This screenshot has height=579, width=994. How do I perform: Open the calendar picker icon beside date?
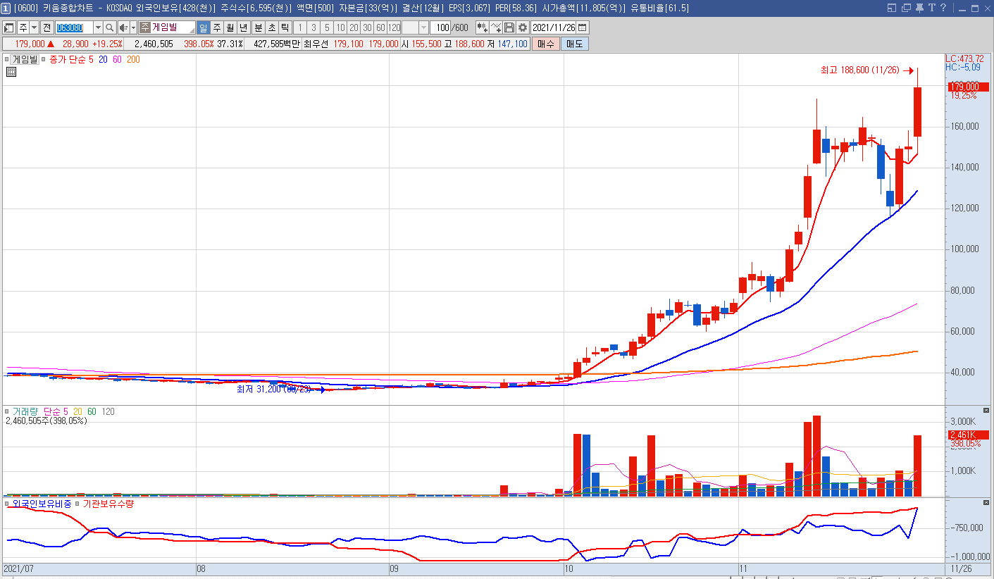point(583,27)
